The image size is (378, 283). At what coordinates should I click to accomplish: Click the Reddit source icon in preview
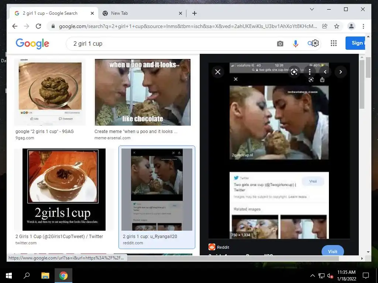pyautogui.click(x=212, y=247)
